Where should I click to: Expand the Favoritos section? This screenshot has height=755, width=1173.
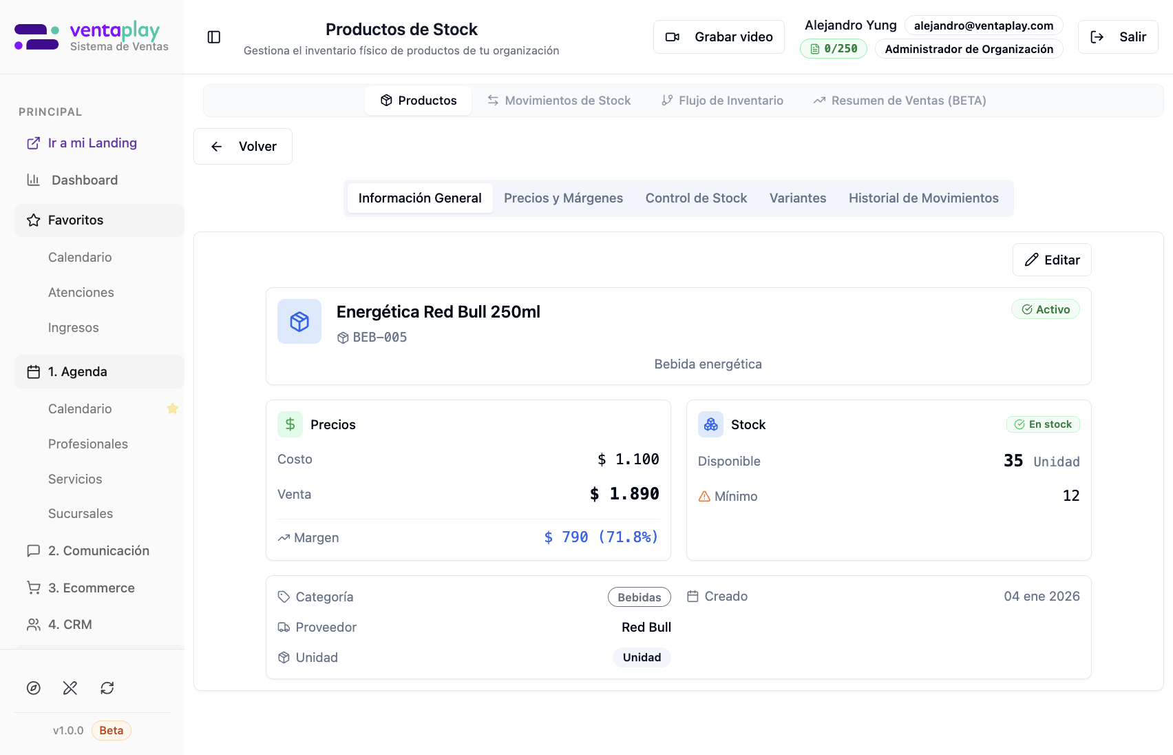point(99,220)
